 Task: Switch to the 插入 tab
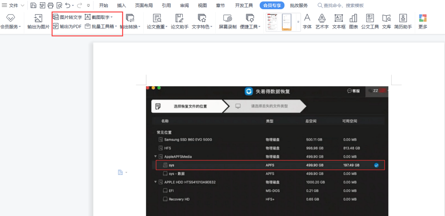pos(121,5)
